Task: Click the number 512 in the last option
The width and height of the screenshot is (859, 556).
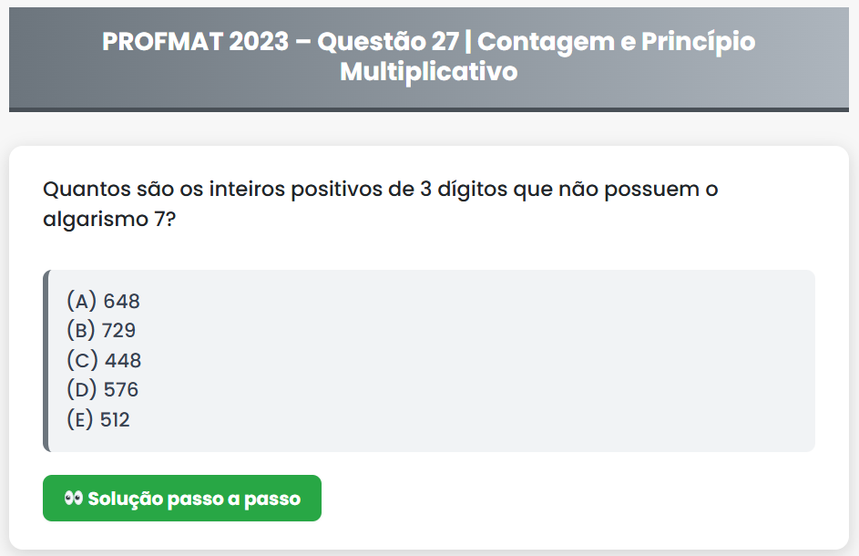Action: (x=115, y=420)
